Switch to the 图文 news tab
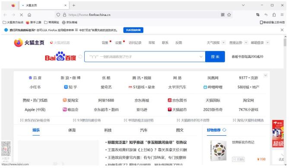The width and height of the screenshot is (289, 168). pos(180,130)
